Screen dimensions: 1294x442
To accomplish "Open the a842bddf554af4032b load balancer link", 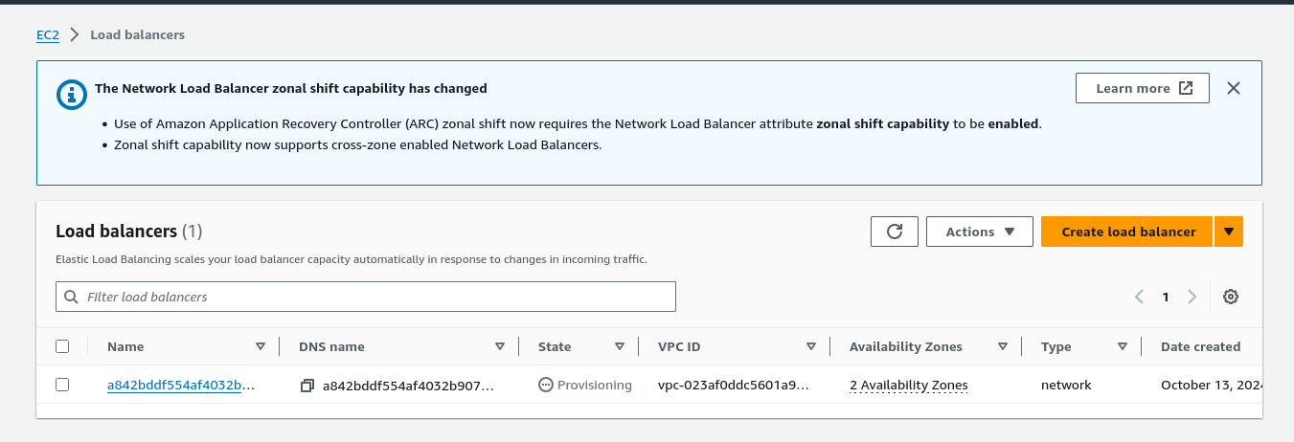I will pyautogui.click(x=181, y=386).
